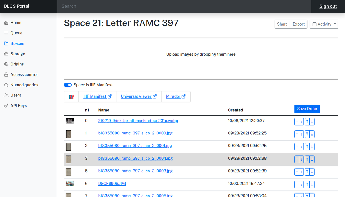Move b18355080_ramc_397_a_co_2_0004.jpg down one position
The height and width of the screenshot is (197, 345).
[x=301, y=159]
